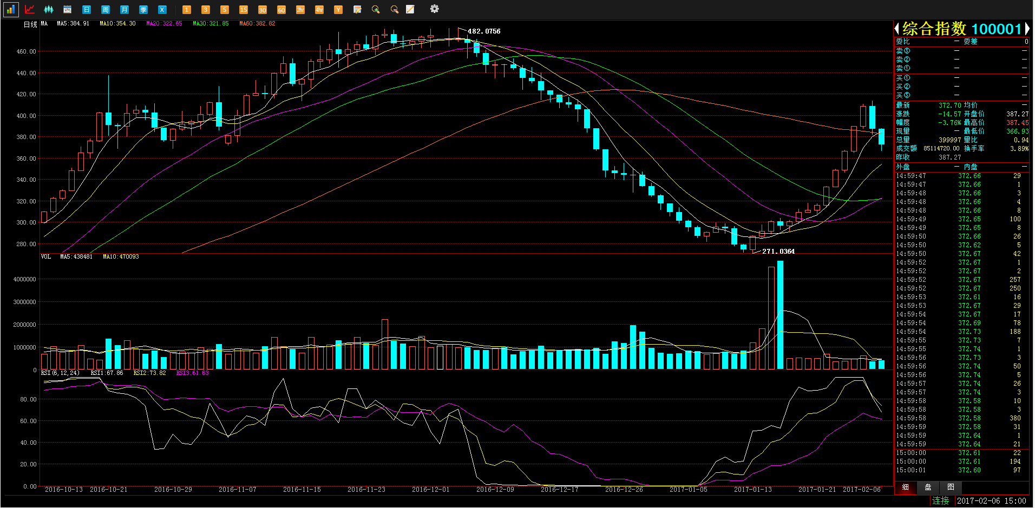Screen dimensions: 1035x508
Task: Choose the 2hr period button
Action: click(300, 9)
